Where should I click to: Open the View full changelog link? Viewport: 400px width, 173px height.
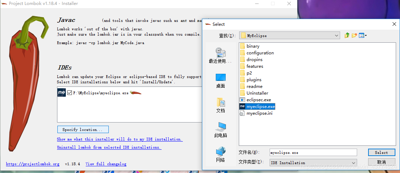[106, 164]
